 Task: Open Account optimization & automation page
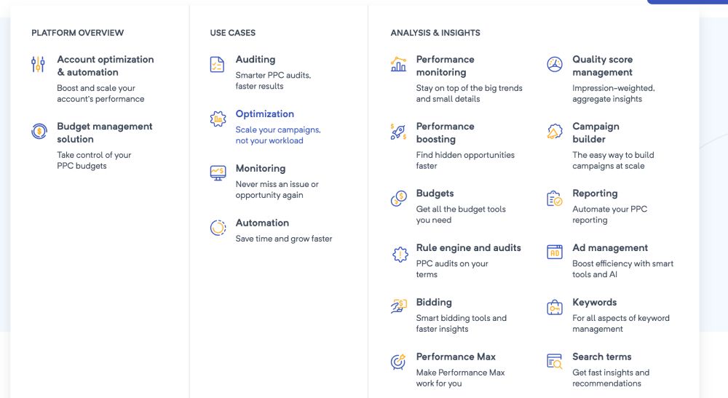click(106, 65)
